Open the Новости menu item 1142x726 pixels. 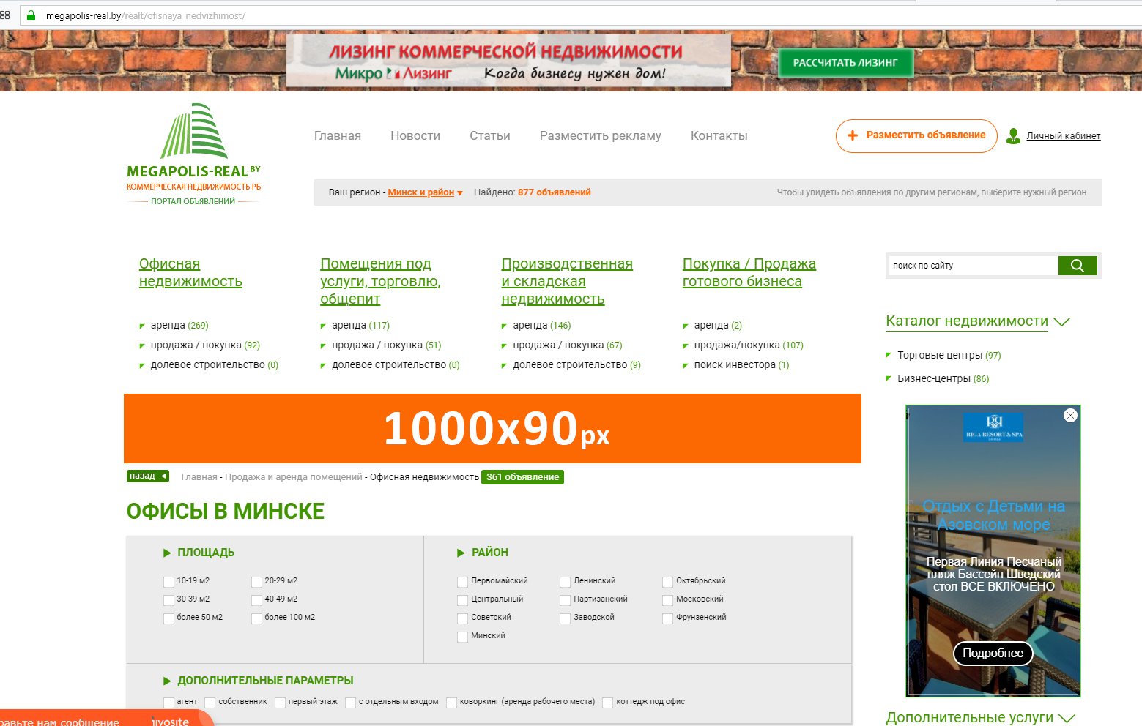pos(415,135)
